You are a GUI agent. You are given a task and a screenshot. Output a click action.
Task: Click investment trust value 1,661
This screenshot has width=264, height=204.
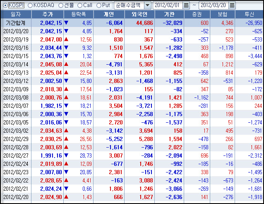pyautogui.click(x=256, y=147)
